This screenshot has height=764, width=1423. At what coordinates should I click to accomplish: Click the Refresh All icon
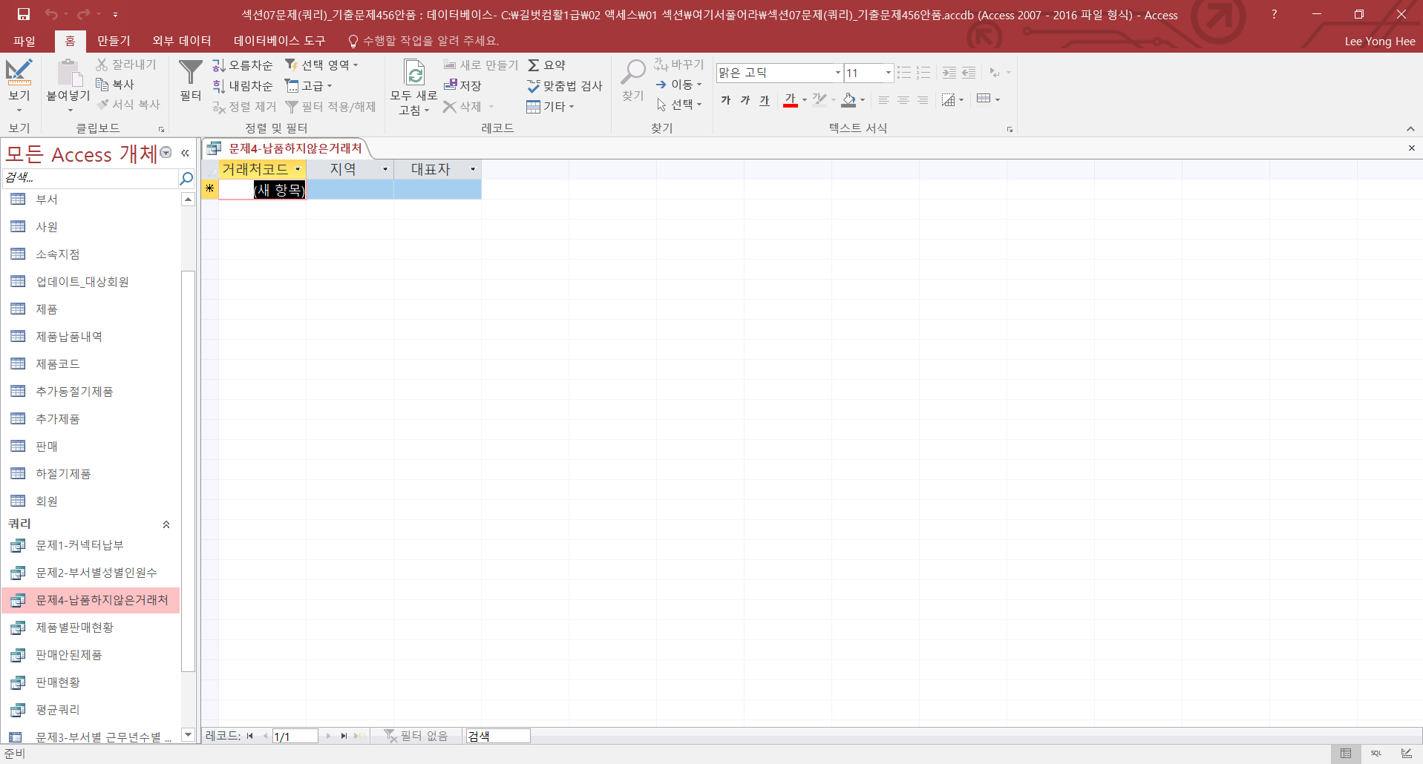click(x=414, y=73)
